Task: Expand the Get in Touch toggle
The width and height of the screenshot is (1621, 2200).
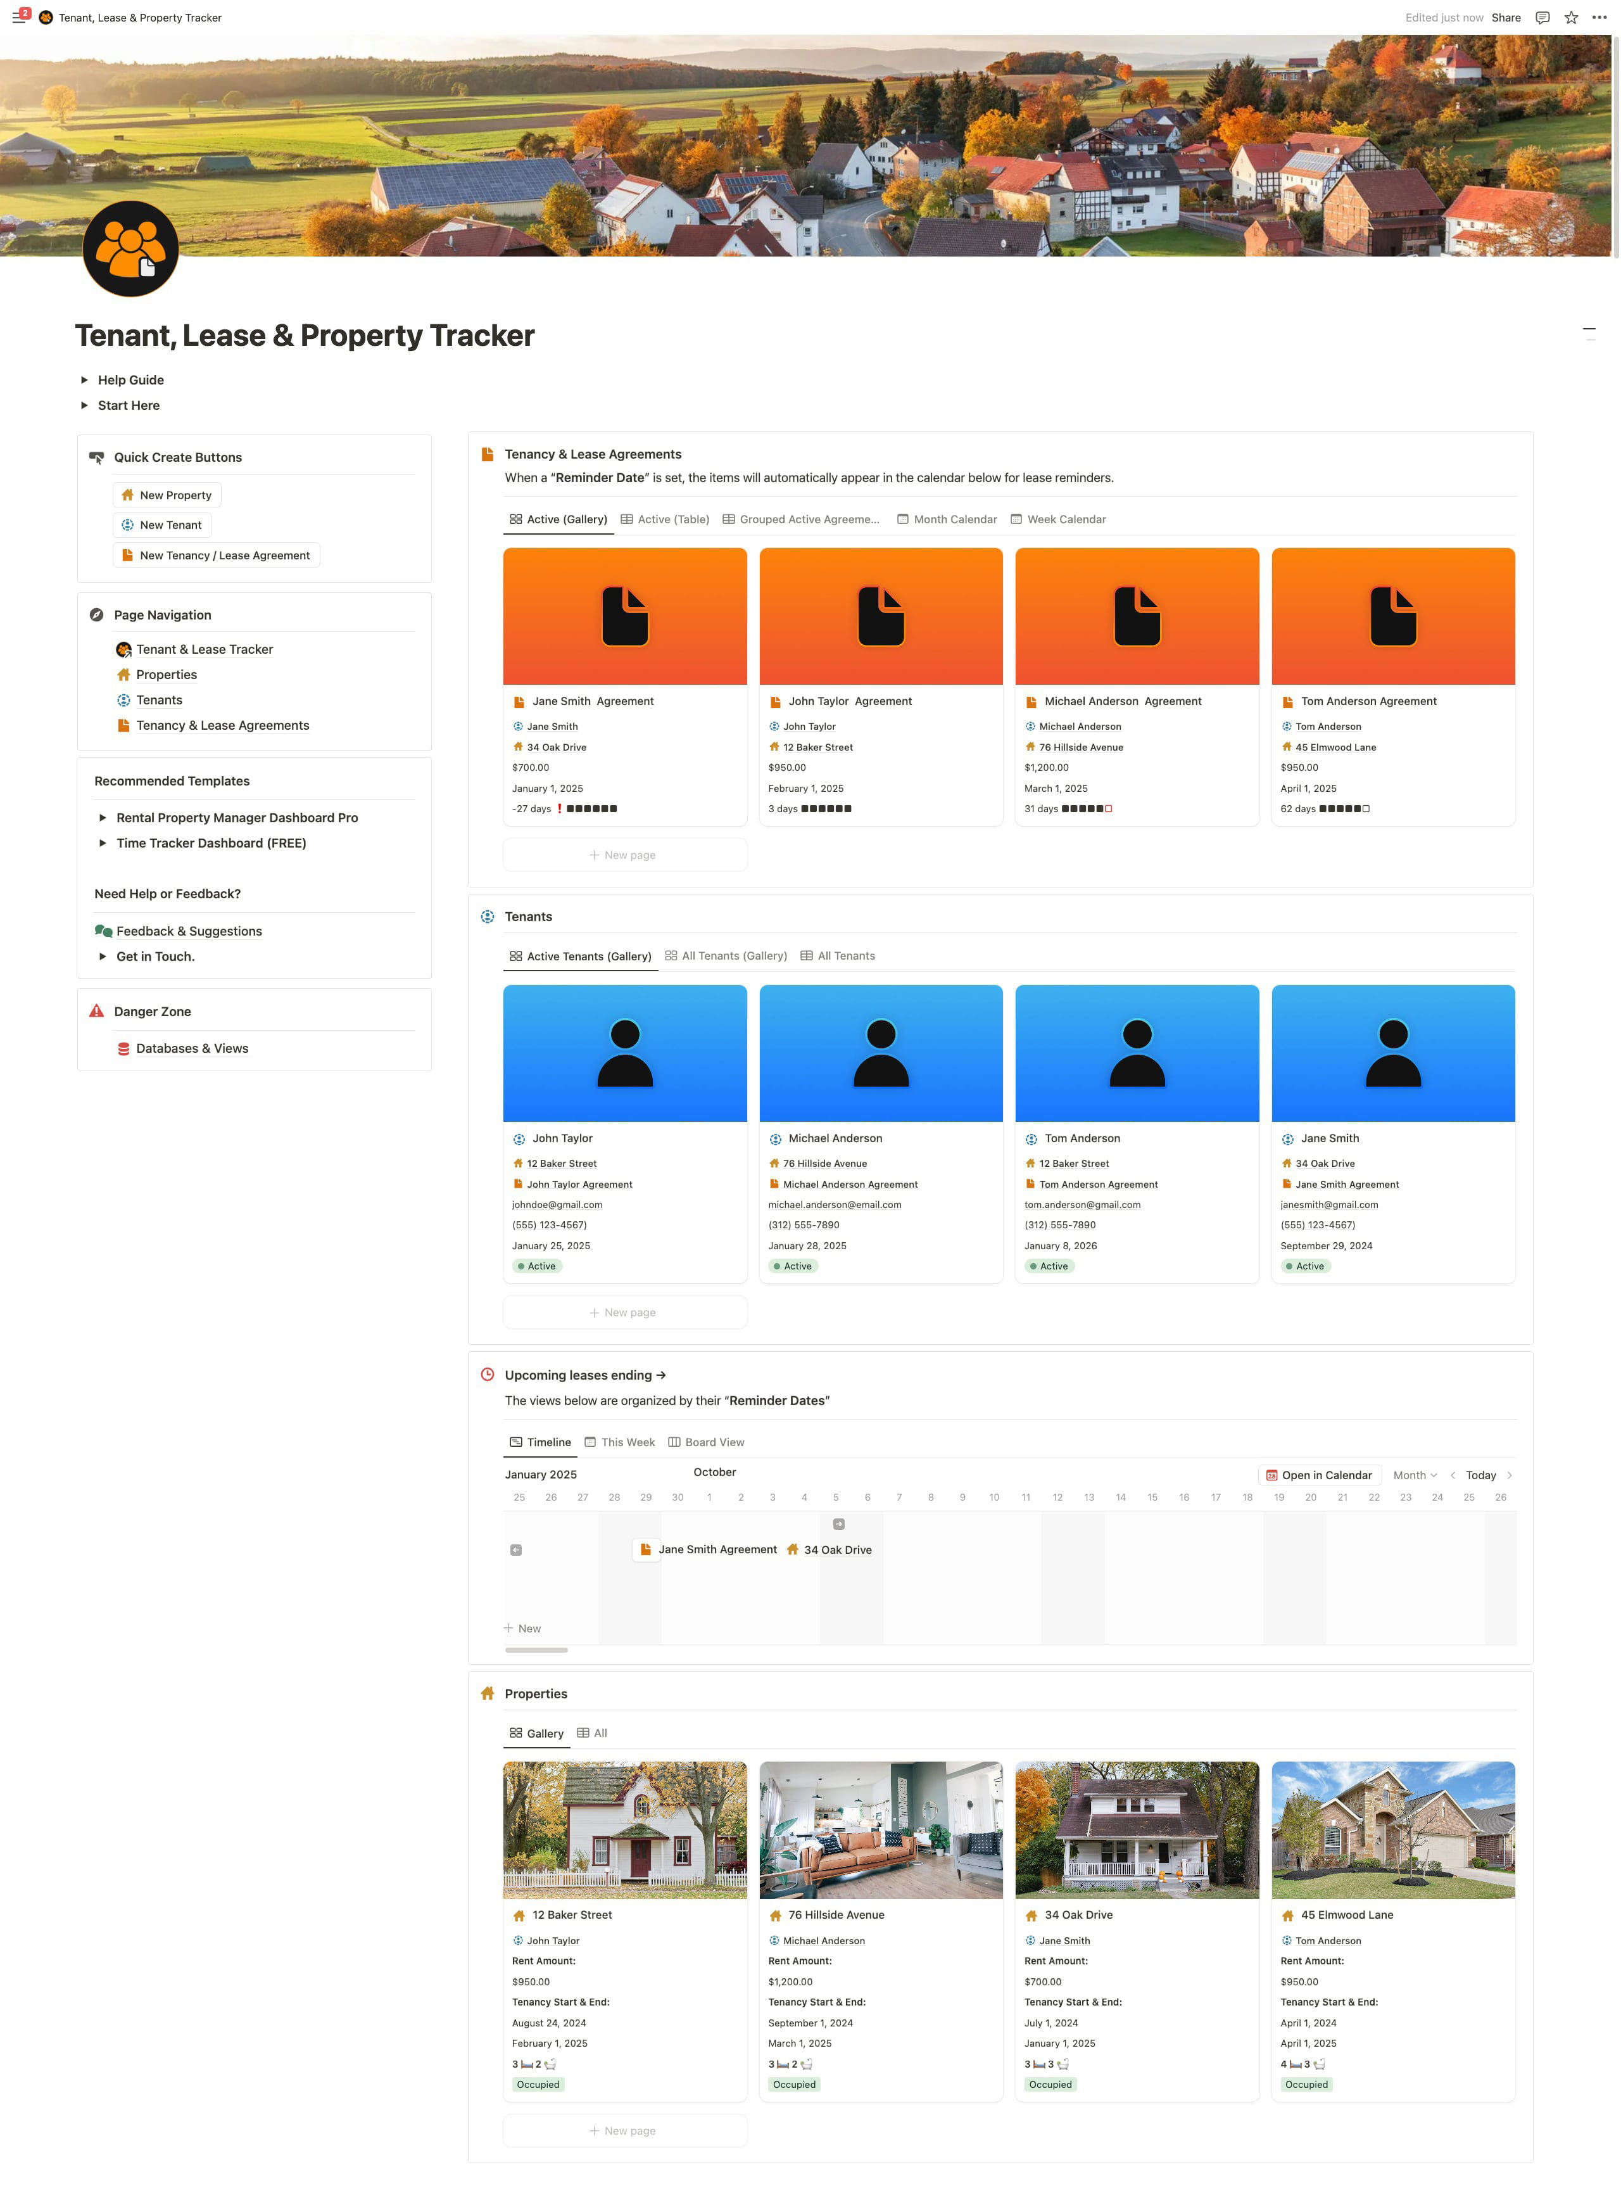Action: (103, 956)
